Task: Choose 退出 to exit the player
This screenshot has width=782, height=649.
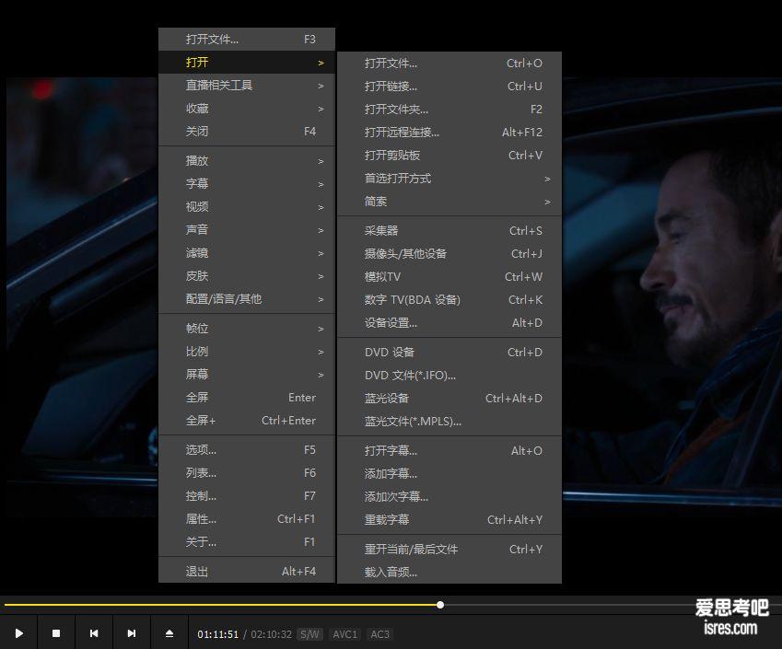Action: point(247,572)
